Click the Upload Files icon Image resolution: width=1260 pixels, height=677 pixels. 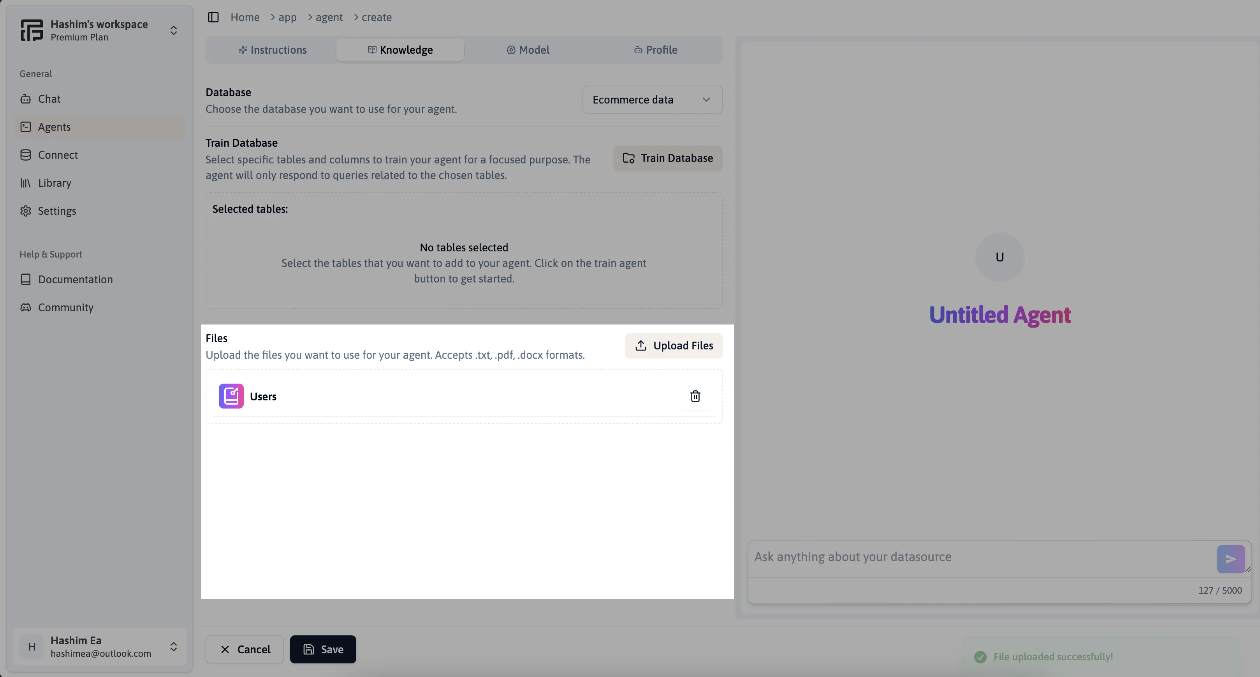tap(640, 344)
